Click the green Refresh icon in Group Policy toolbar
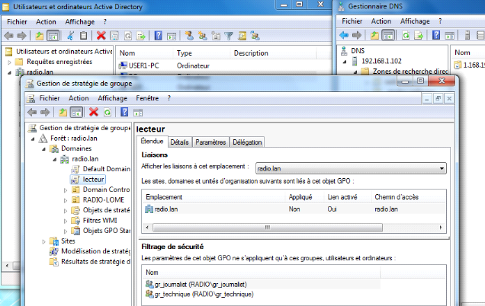Viewport: 485px width, 306px height. tap(108, 112)
